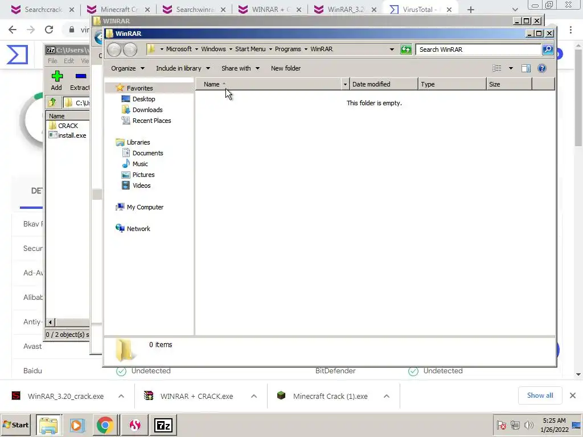Click the Start button
583x437 pixels.
(x=15, y=424)
